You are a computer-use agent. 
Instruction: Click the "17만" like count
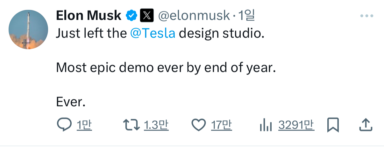[222, 125]
